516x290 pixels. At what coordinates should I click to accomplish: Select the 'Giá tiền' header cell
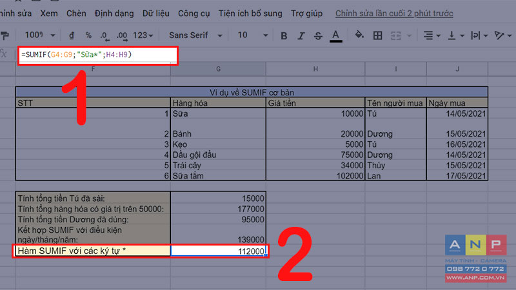(x=315, y=103)
